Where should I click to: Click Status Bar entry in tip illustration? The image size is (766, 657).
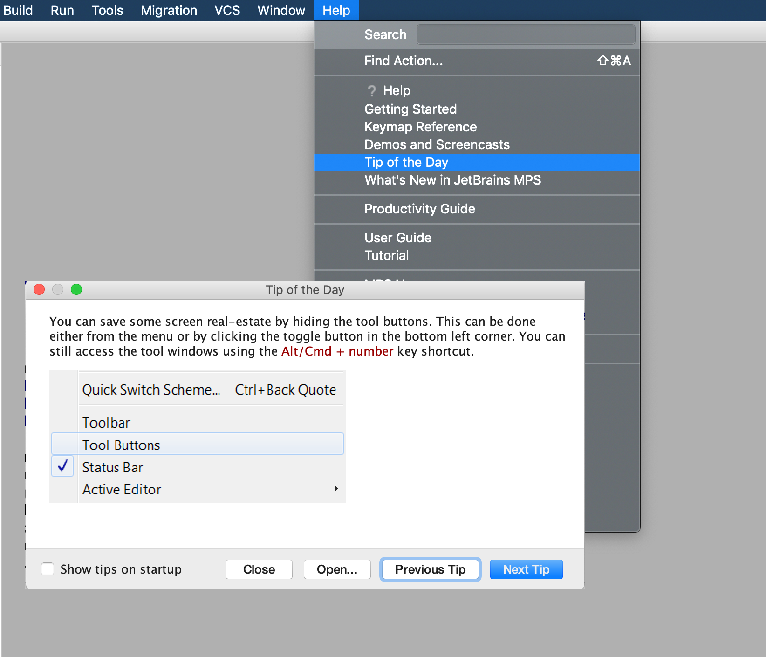point(113,467)
